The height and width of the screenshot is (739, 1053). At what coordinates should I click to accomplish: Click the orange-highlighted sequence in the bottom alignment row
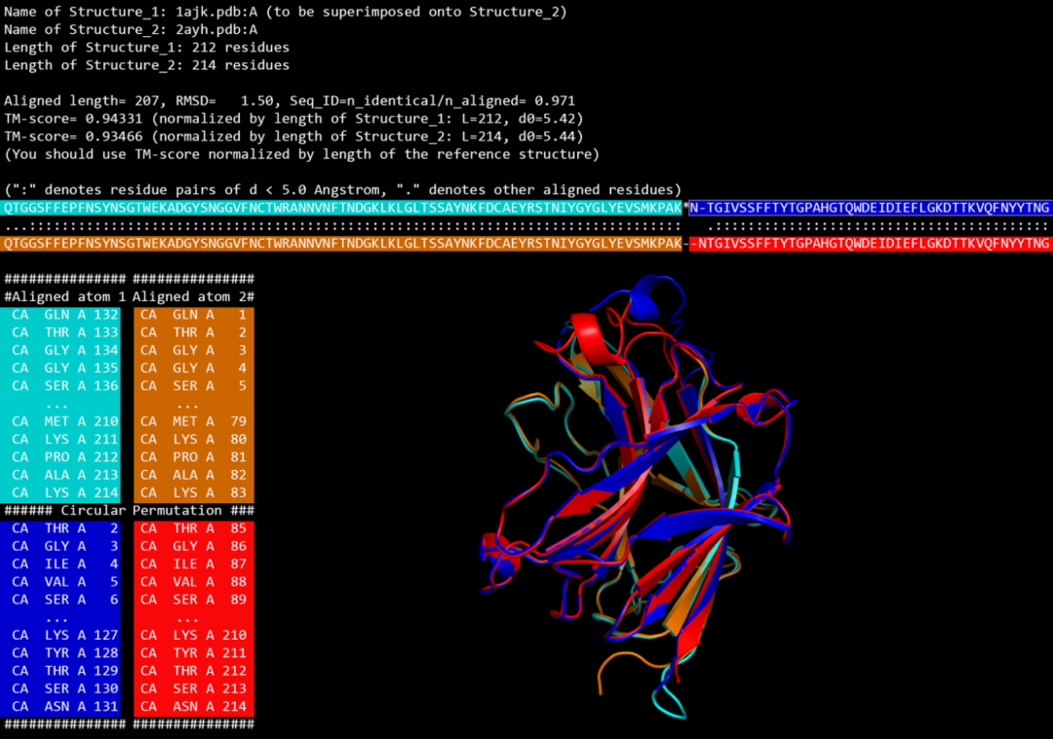click(341, 243)
